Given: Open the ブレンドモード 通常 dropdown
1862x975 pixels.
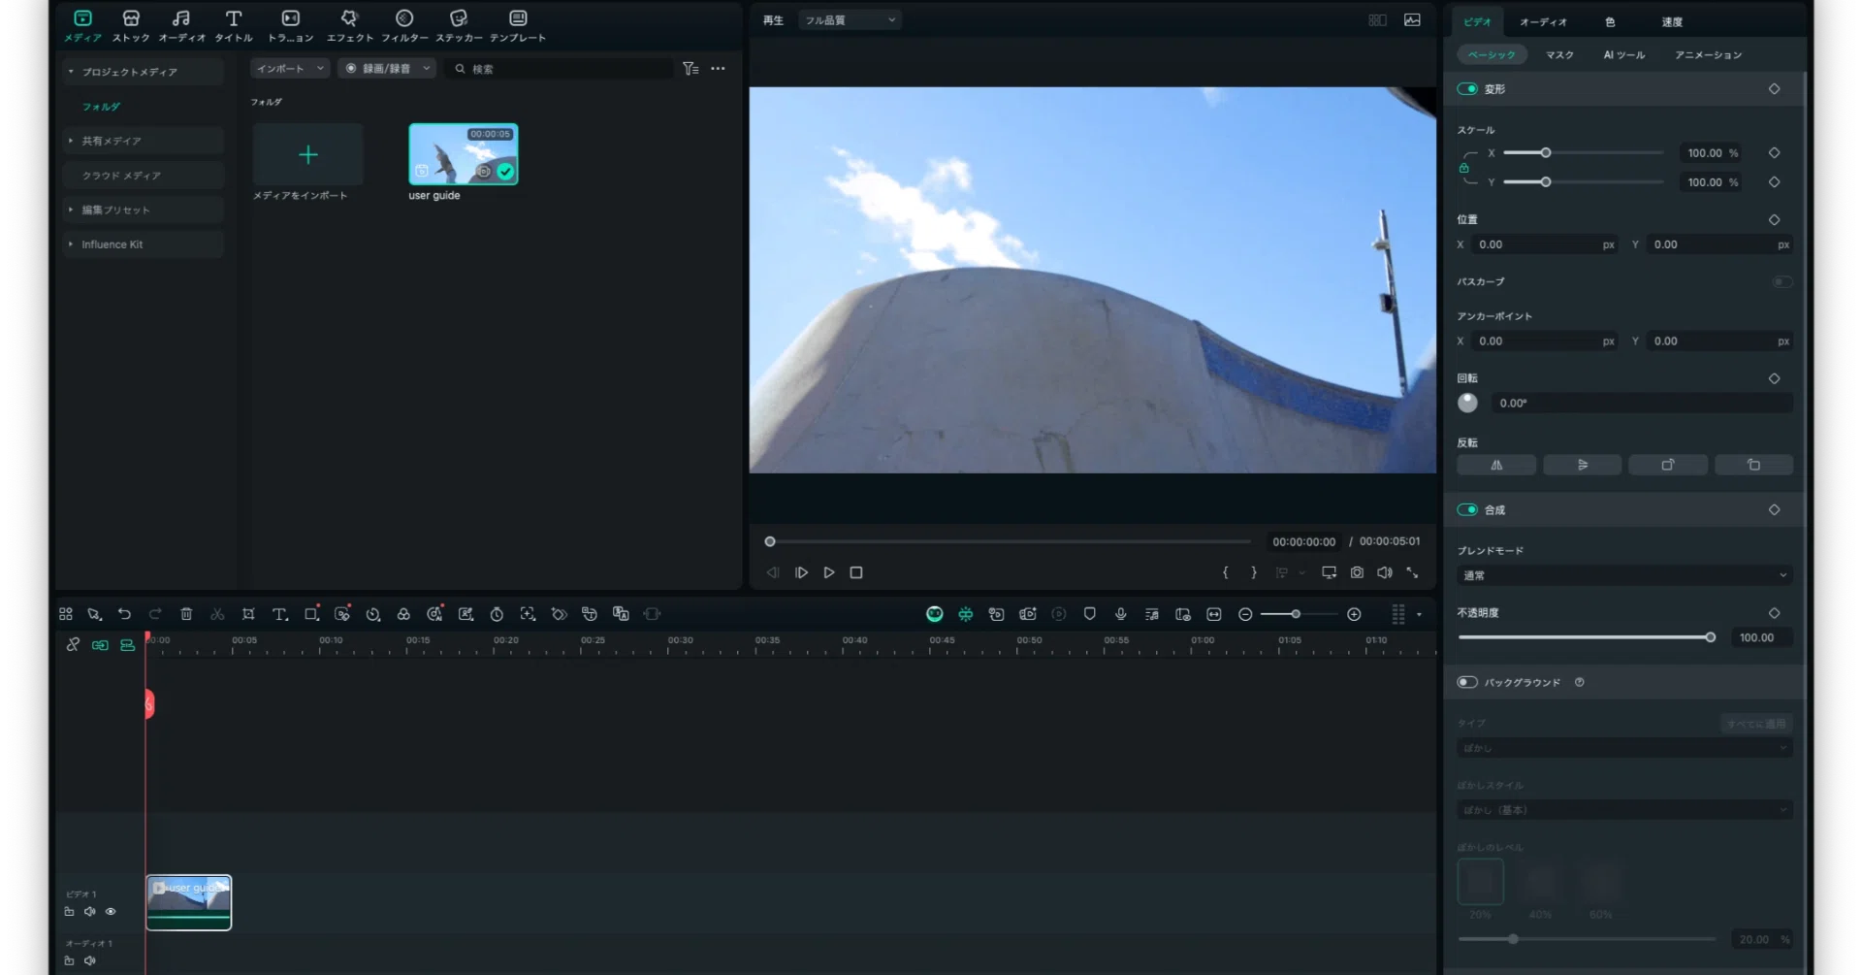Looking at the screenshot, I should coord(1624,575).
